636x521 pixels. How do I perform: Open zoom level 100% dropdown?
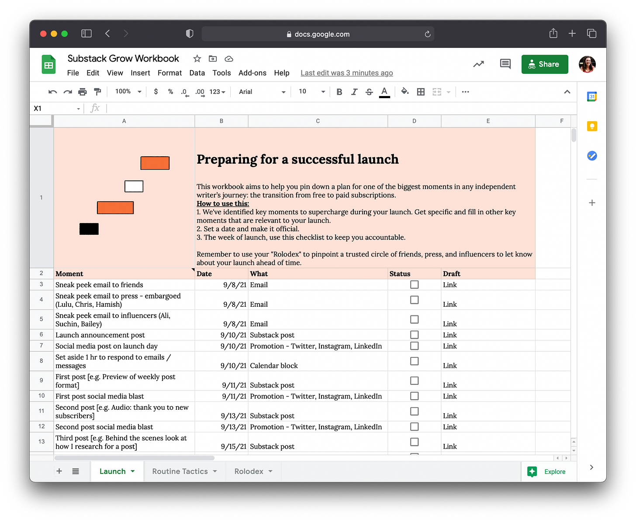[128, 92]
